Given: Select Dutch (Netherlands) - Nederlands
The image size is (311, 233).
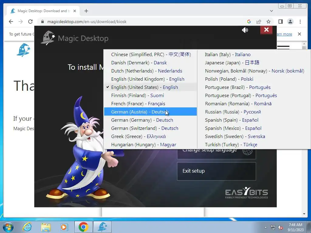Looking at the screenshot, I should [x=151, y=71].
